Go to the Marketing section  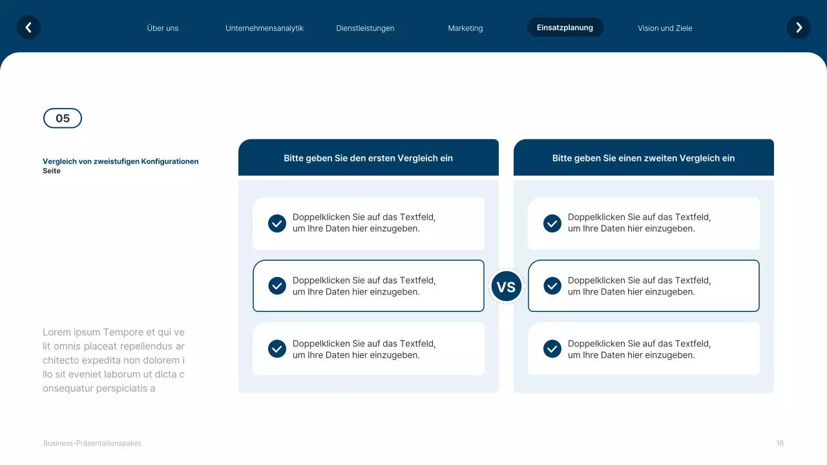pyautogui.click(x=465, y=28)
